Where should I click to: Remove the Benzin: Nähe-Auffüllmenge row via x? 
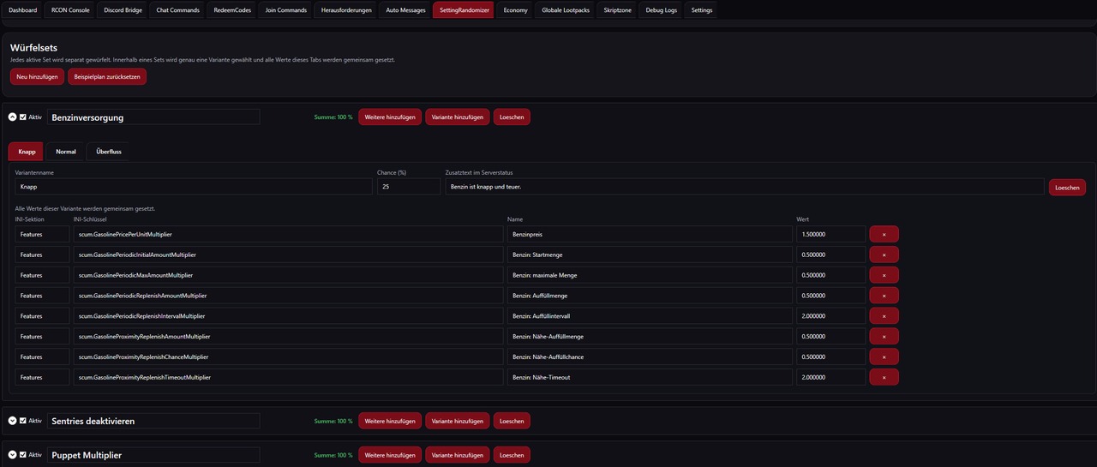tap(884, 337)
